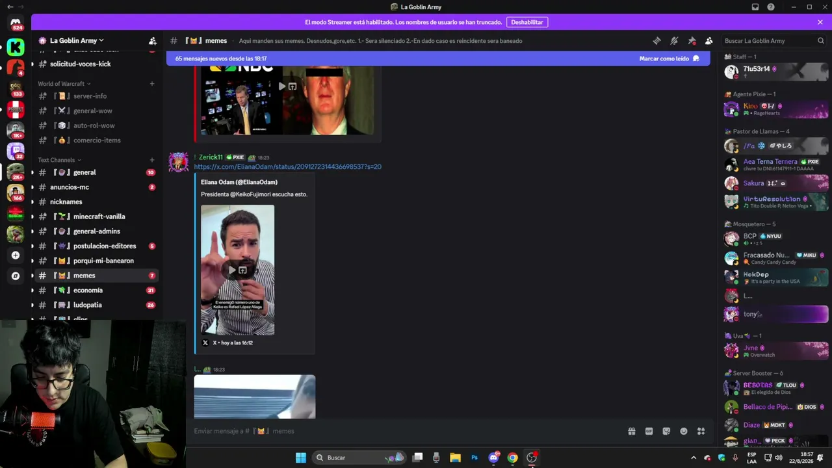Open Discover servers compass icon
Image resolution: width=832 pixels, height=468 pixels.
(x=16, y=276)
